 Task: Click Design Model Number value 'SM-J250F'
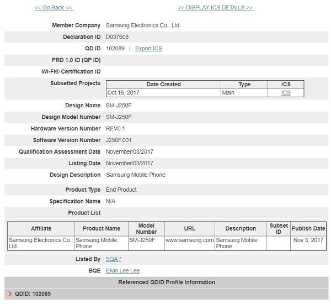pos(119,117)
